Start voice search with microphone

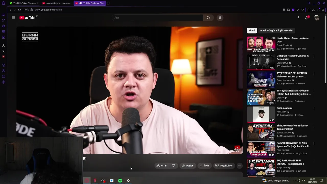pos(220,18)
